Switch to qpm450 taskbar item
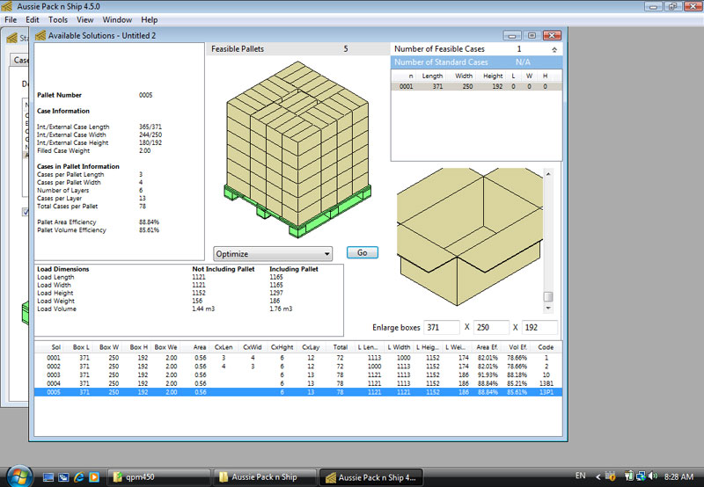 point(159,477)
